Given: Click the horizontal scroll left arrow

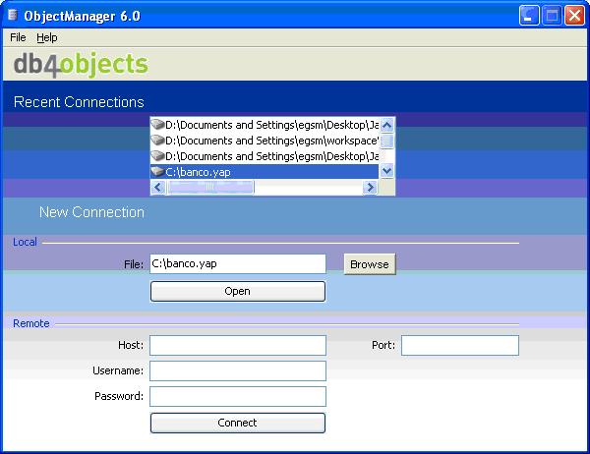Looking at the screenshot, I should [158, 187].
